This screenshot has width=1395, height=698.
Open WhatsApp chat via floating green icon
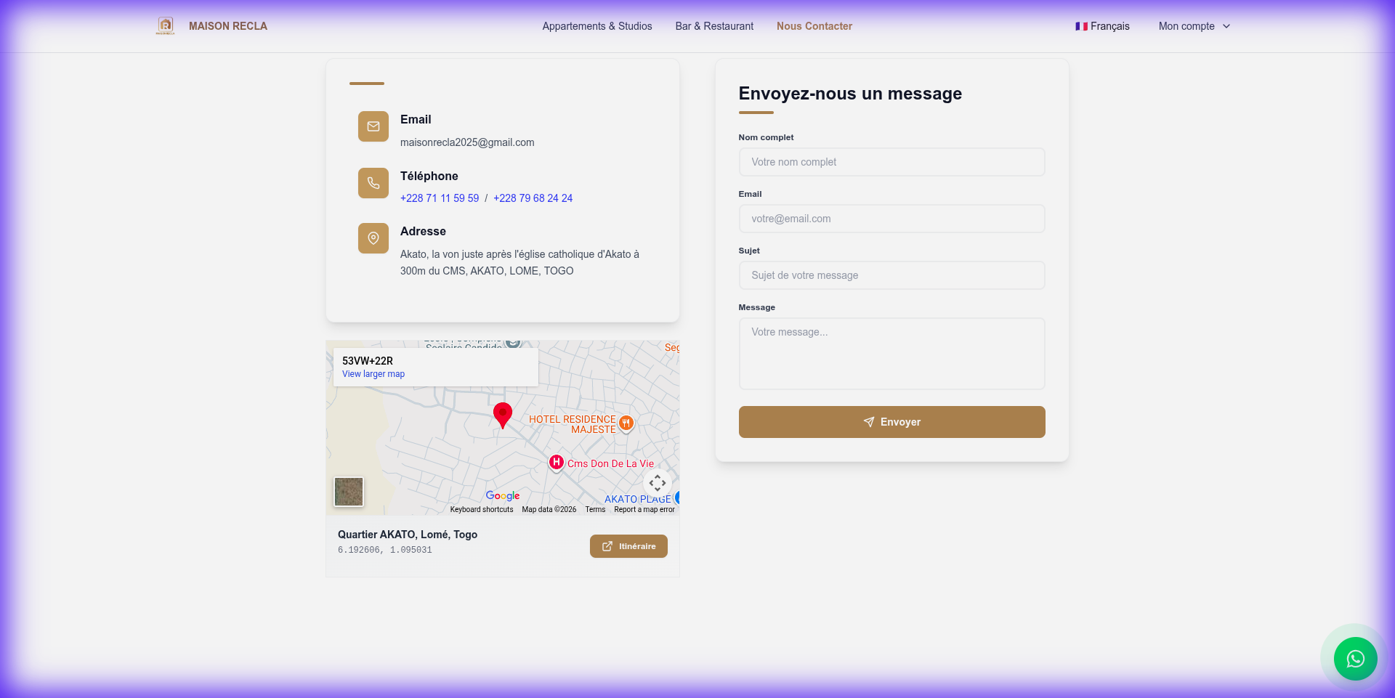click(x=1355, y=658)
